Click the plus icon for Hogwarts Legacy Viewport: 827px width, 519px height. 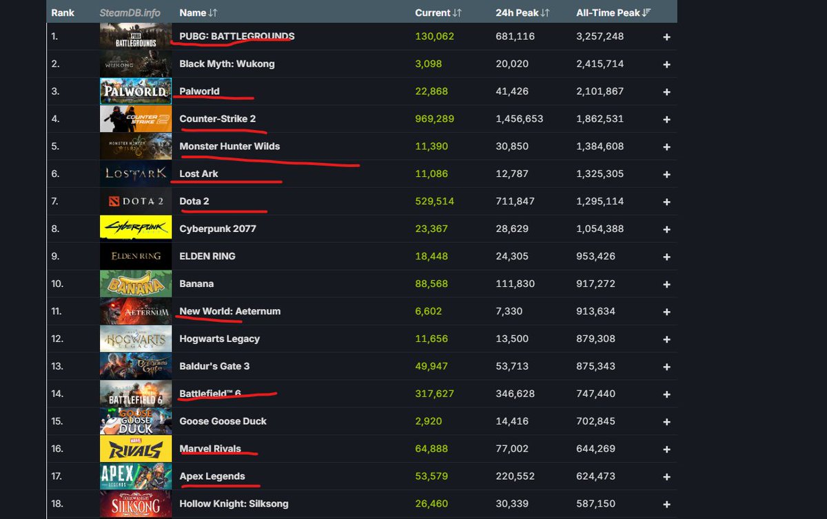point(666,339)
